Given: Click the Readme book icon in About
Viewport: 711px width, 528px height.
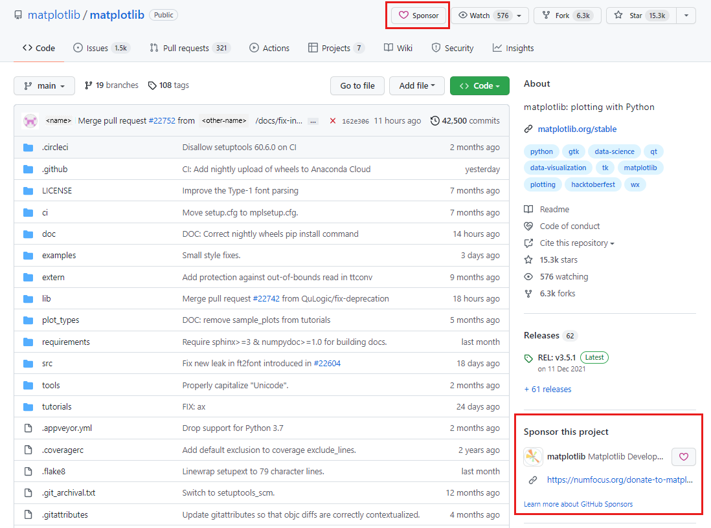Looking at the screenshot, I should click(x=530, y=209).
